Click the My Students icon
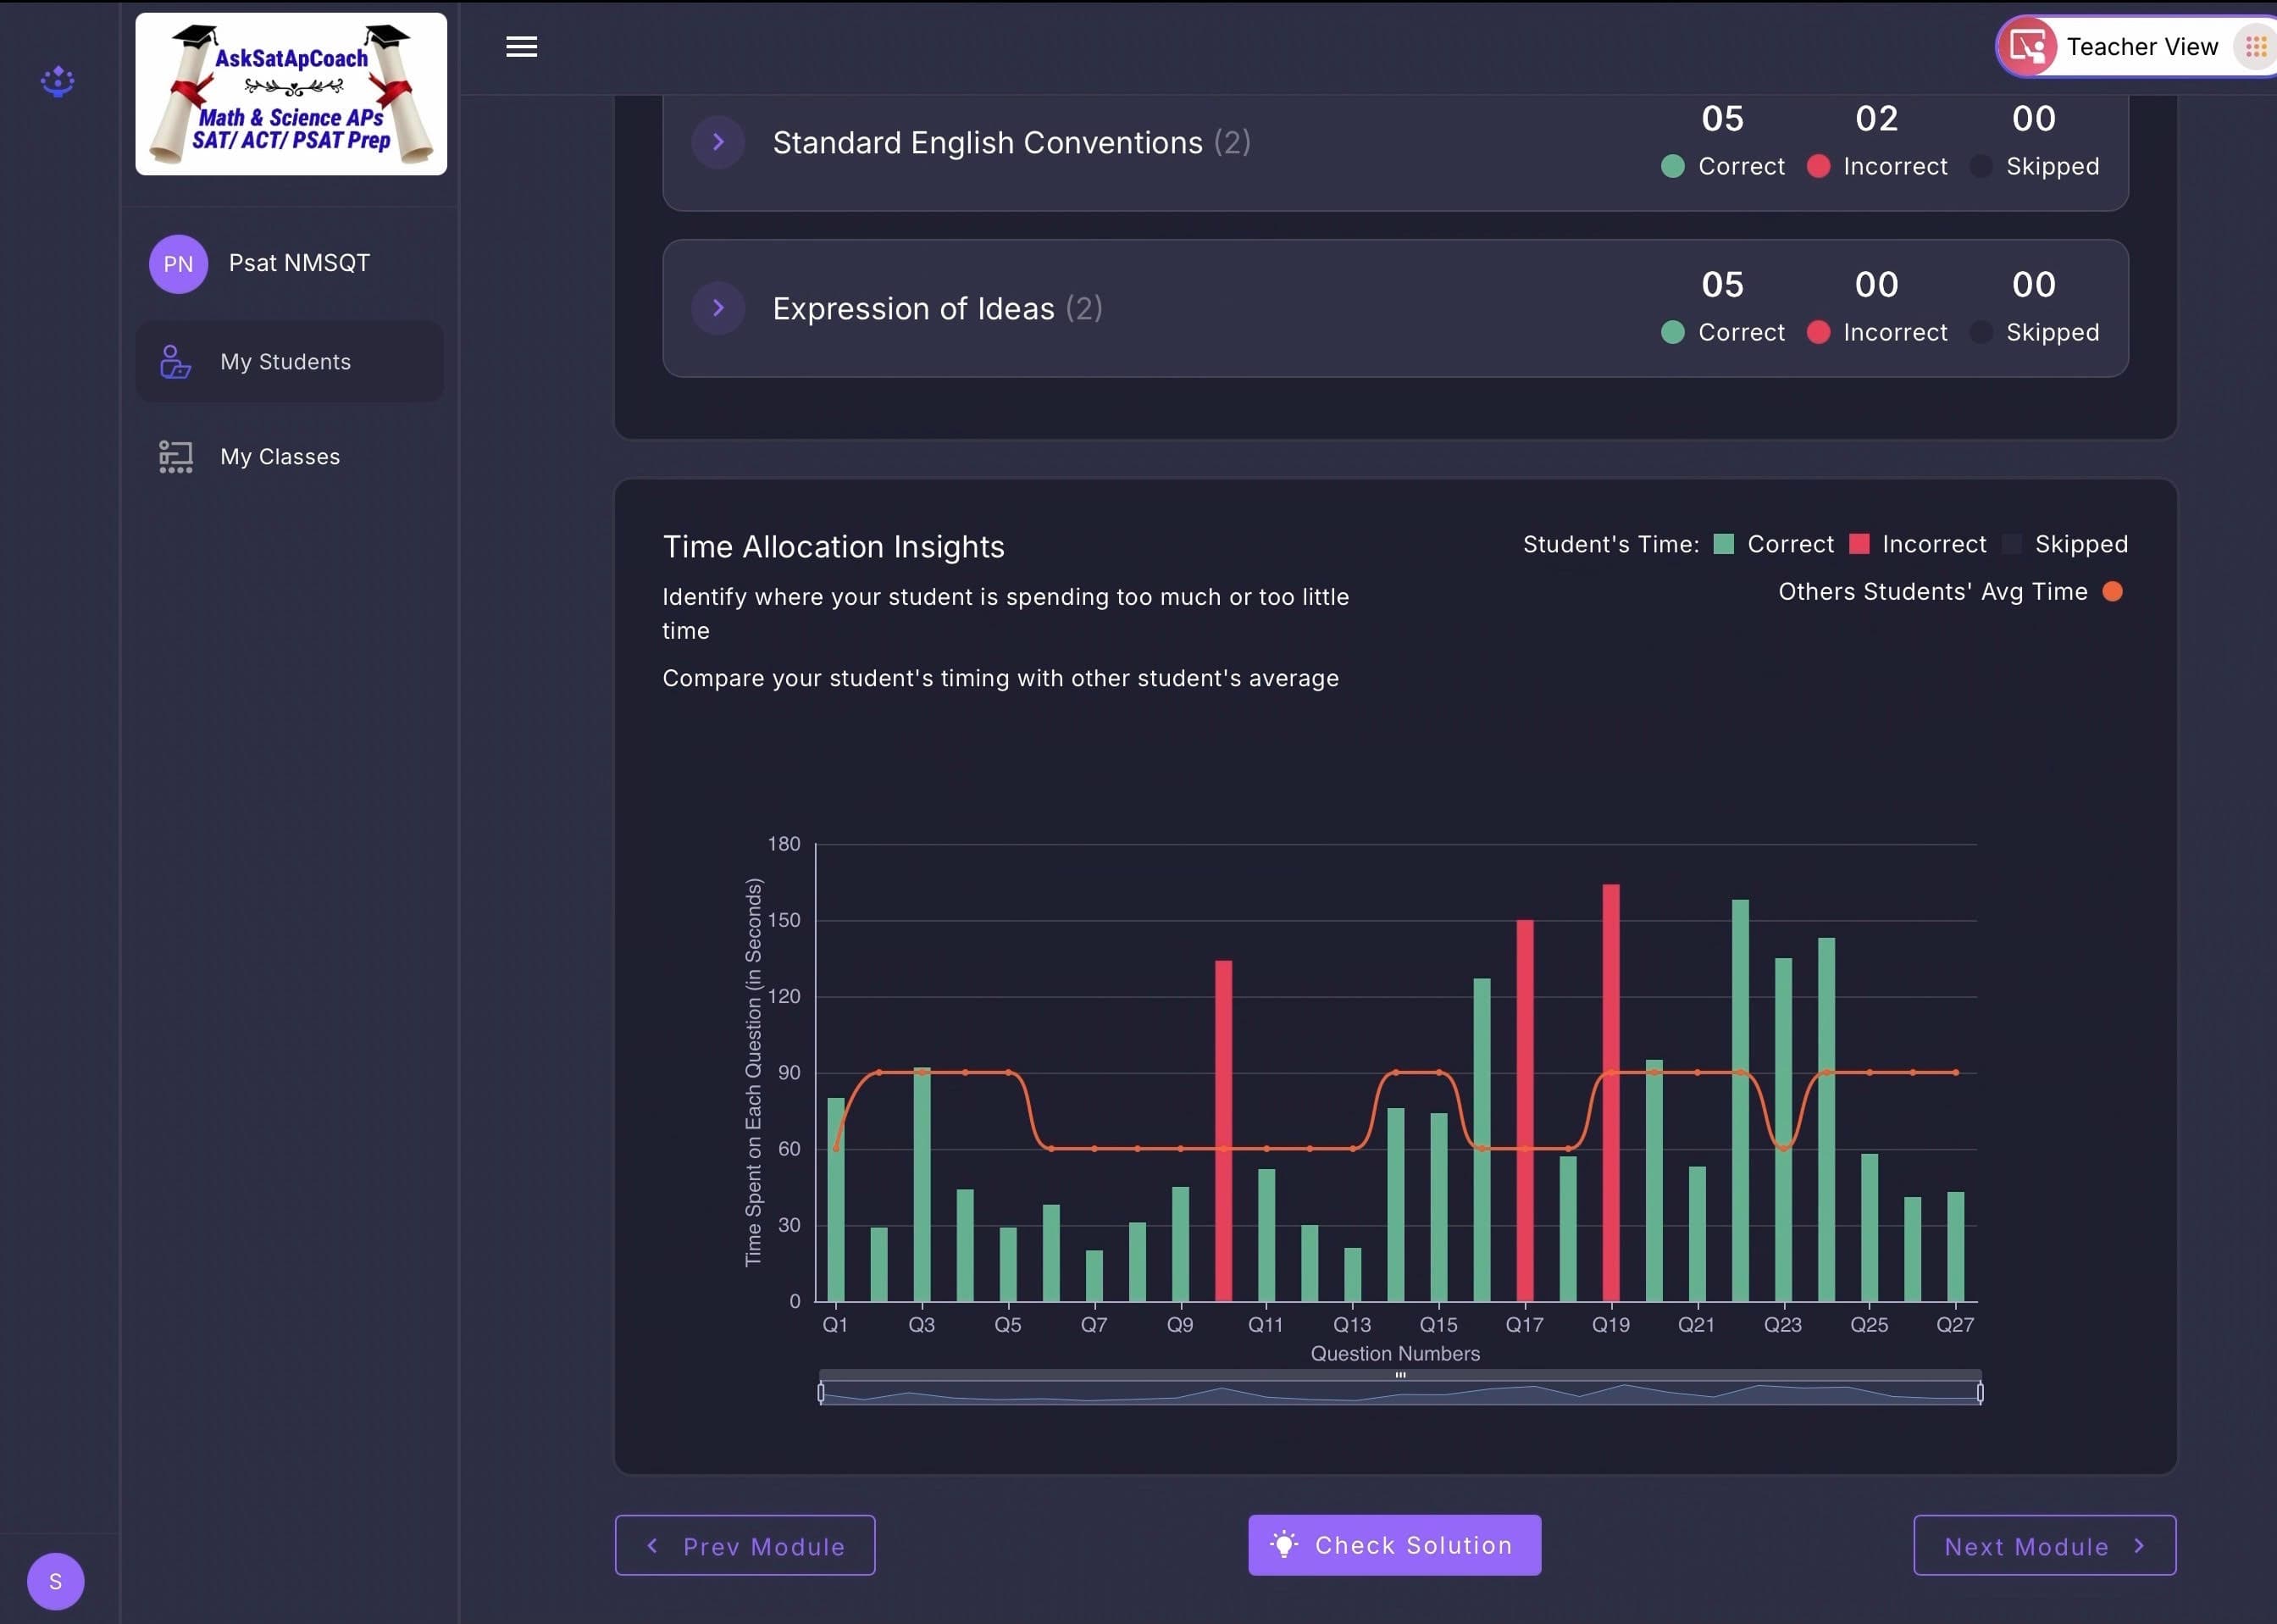 tap(176, 361)
